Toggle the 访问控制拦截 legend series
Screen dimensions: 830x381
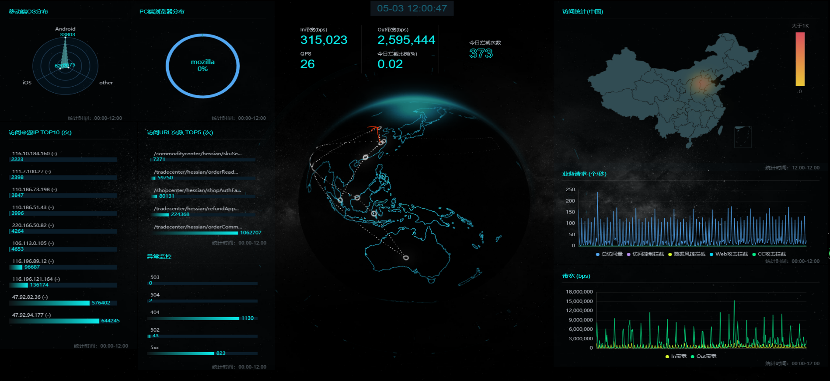pyautogui.click(x=645, y=254)
